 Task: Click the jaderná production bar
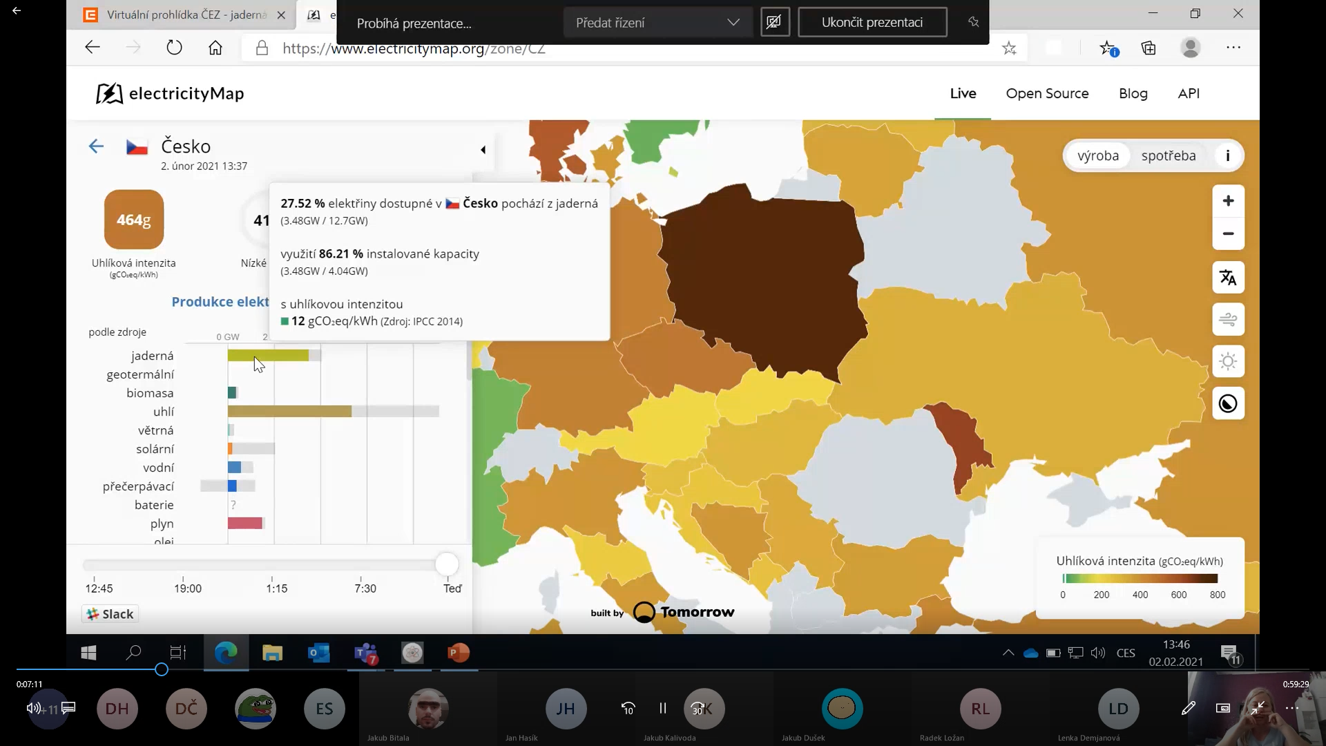pyautogui.click(x=268, y=355)
